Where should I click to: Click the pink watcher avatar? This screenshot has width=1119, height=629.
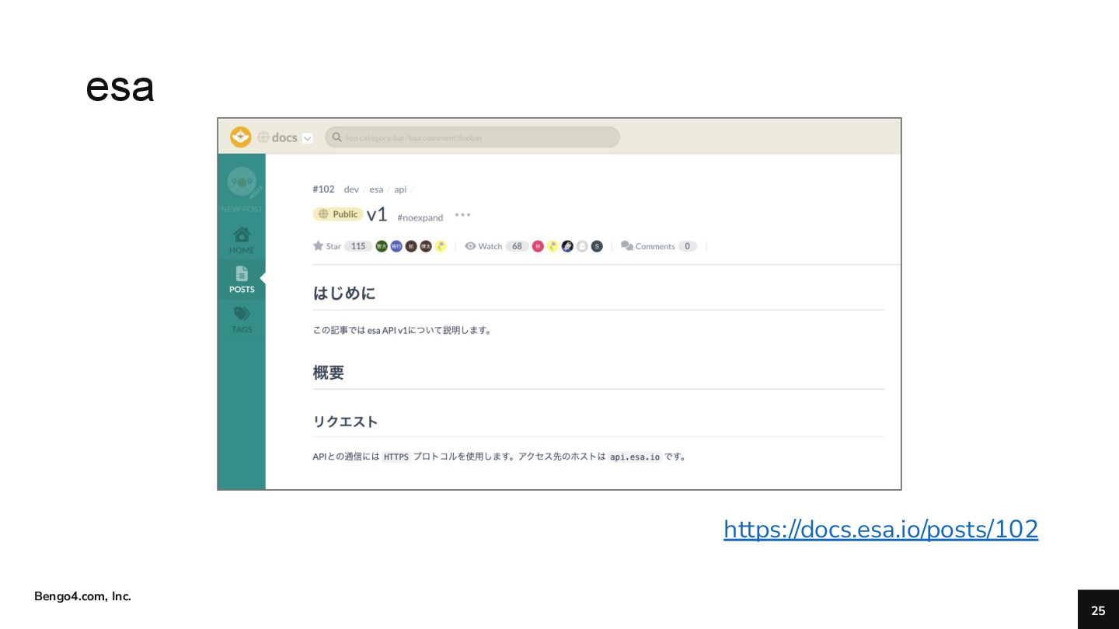538,246
